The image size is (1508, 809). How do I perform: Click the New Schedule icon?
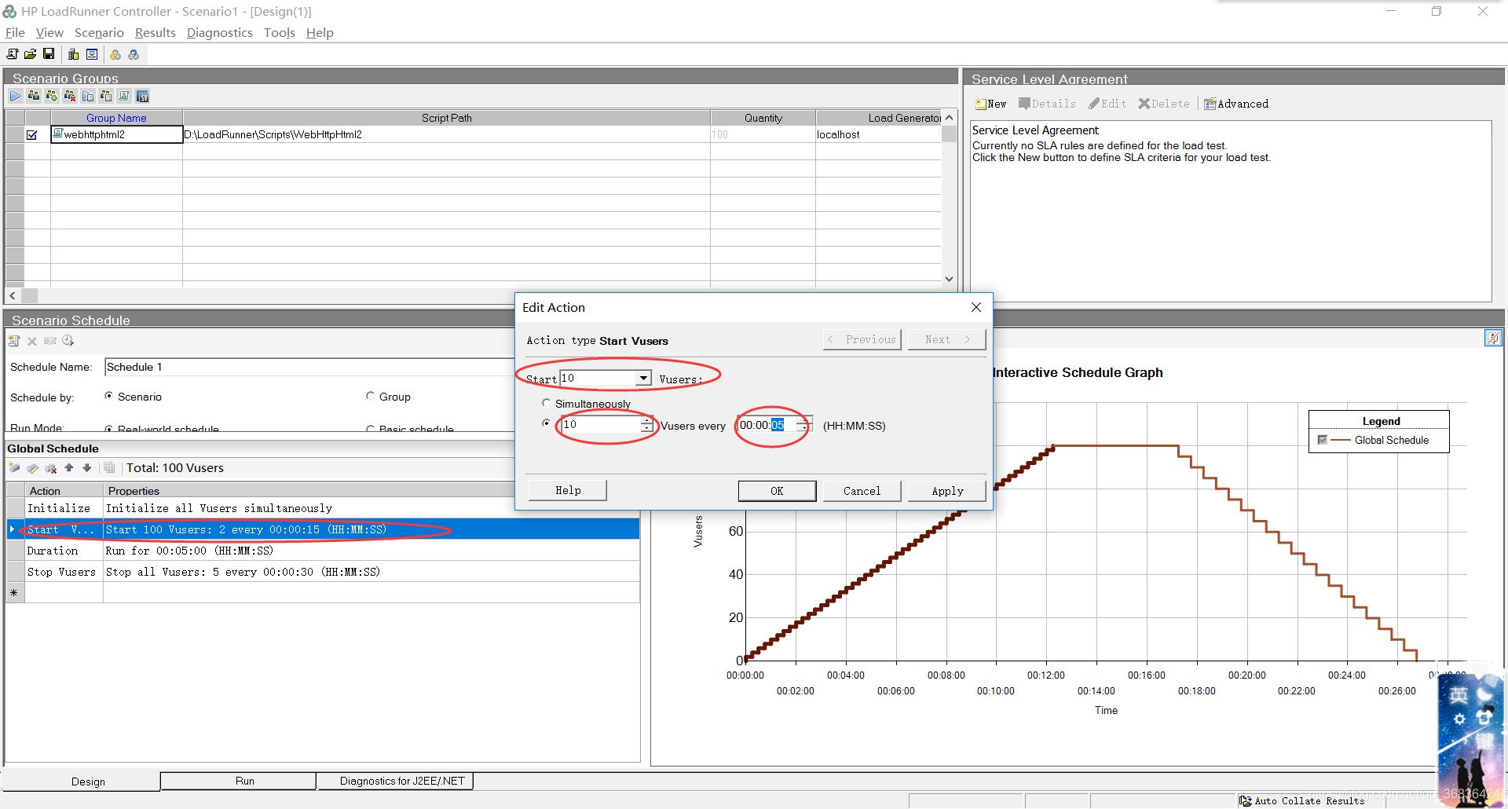(x=14, y=341)
